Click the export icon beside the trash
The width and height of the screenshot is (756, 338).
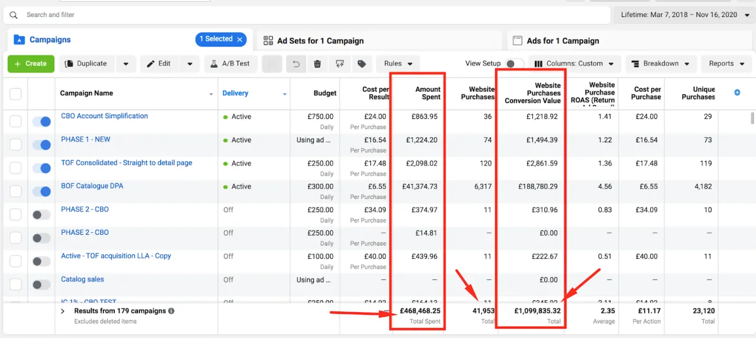pyautogui.click(x=340, y=64)
